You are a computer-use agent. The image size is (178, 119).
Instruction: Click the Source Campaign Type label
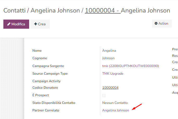click(50, 74)
